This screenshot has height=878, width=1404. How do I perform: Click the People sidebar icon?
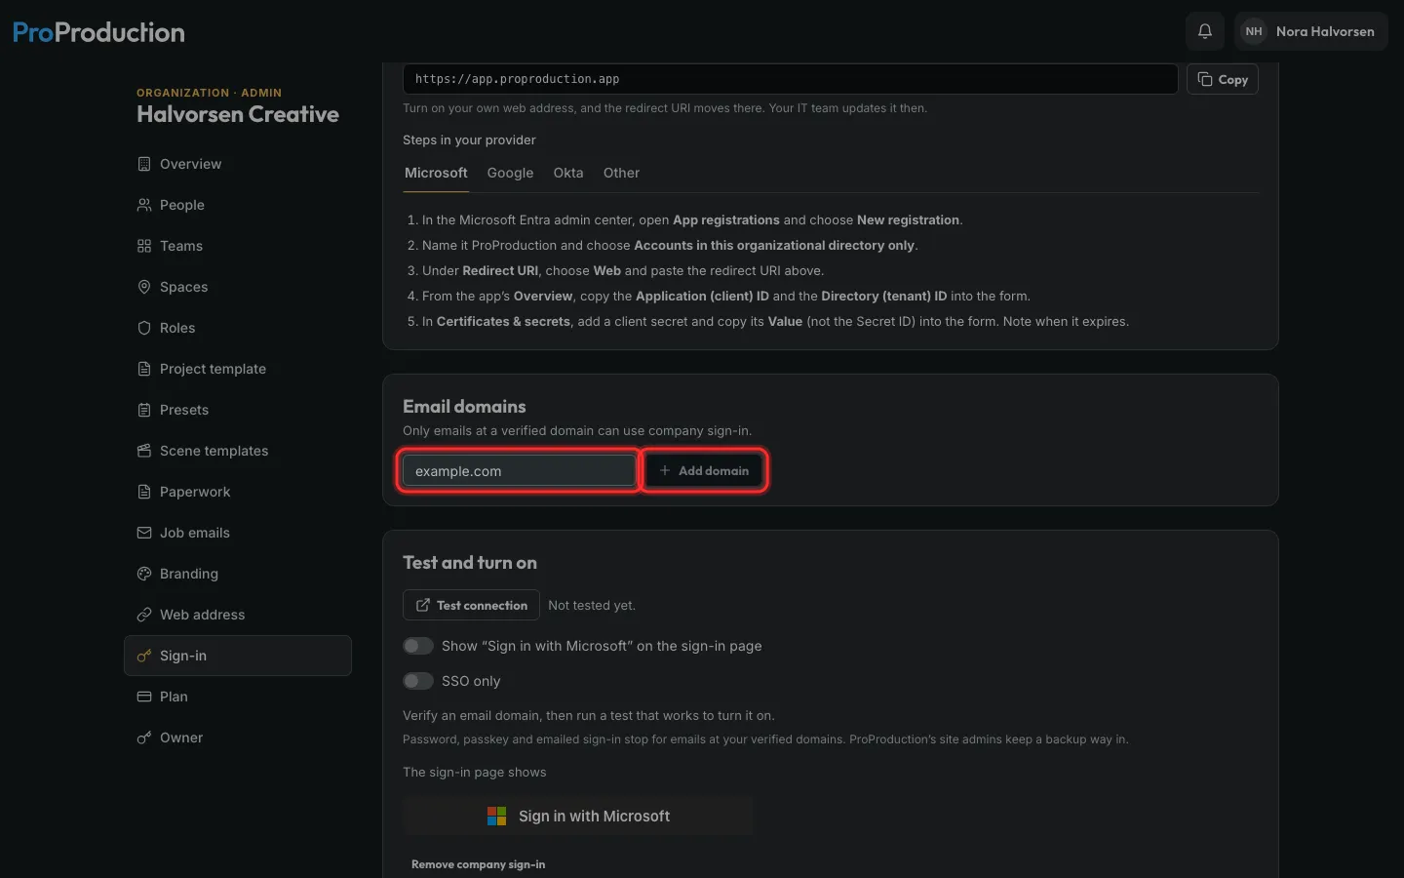144,205
